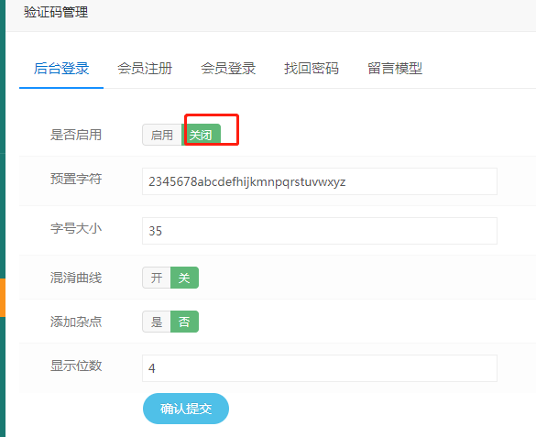Switch to the 后台登录 tab
This screenshot has height=437, width=536.
click(x=61, y=69)
